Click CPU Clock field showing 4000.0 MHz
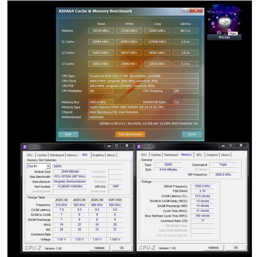This screenshot has height=257, width=269. [x=143, y=81]
